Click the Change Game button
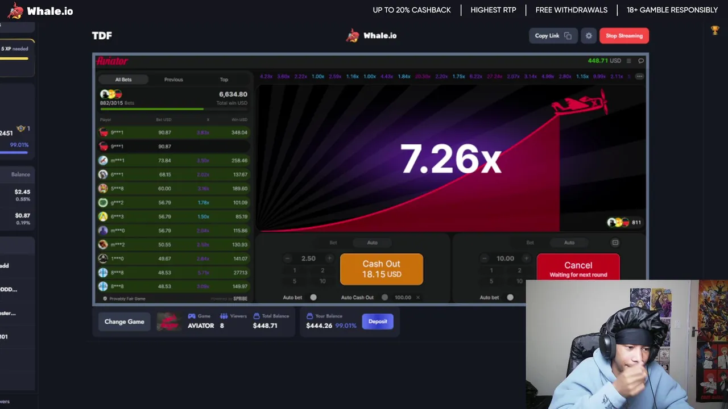 point(124,322)
